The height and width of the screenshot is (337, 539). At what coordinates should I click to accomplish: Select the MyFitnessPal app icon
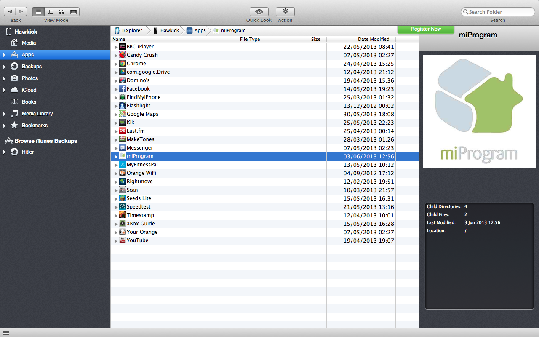tap(123, 165)
